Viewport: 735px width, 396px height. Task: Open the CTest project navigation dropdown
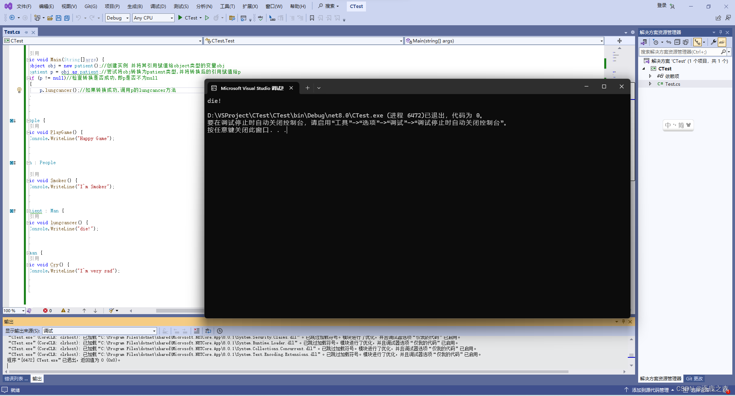(103, 41)
